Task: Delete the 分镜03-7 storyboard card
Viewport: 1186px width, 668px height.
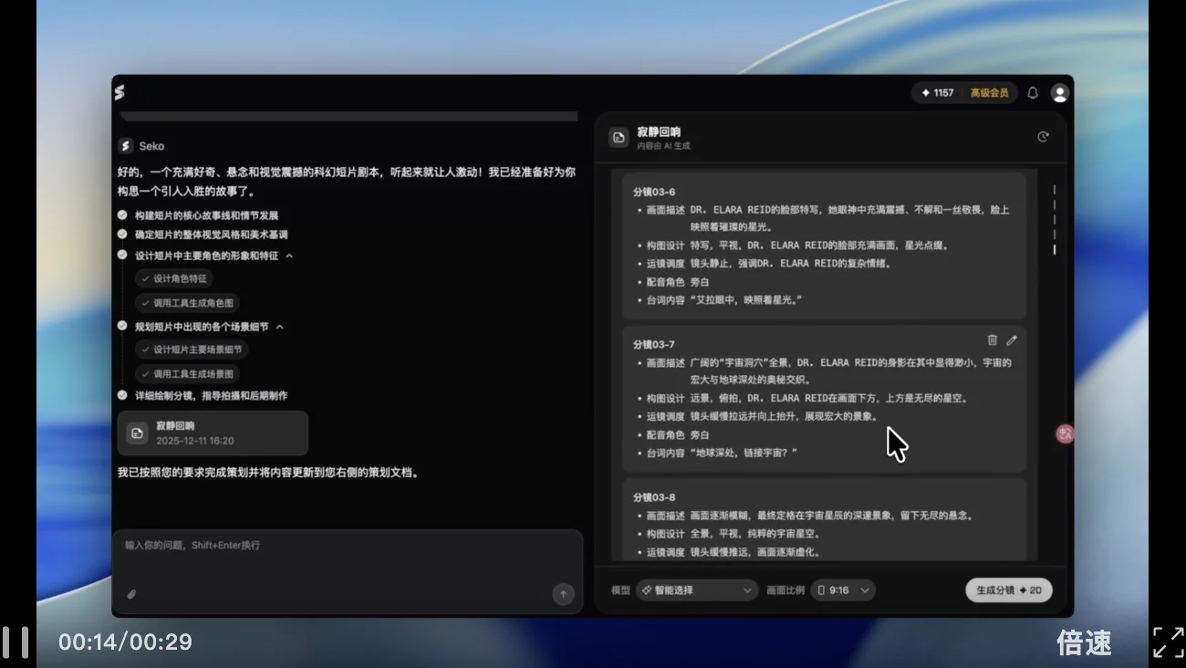Action: (x=993, y=339)
